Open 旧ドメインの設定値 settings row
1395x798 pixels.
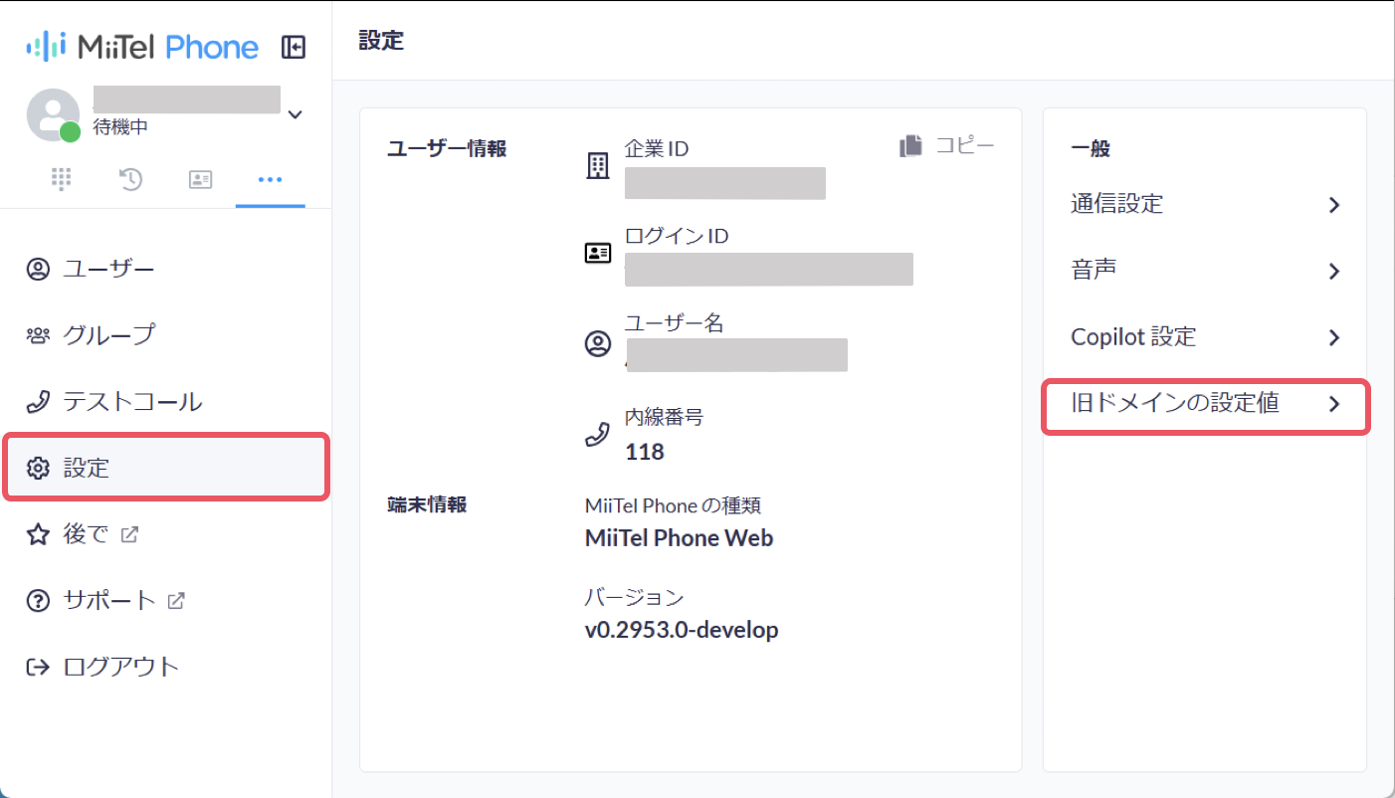point(1206,404)
